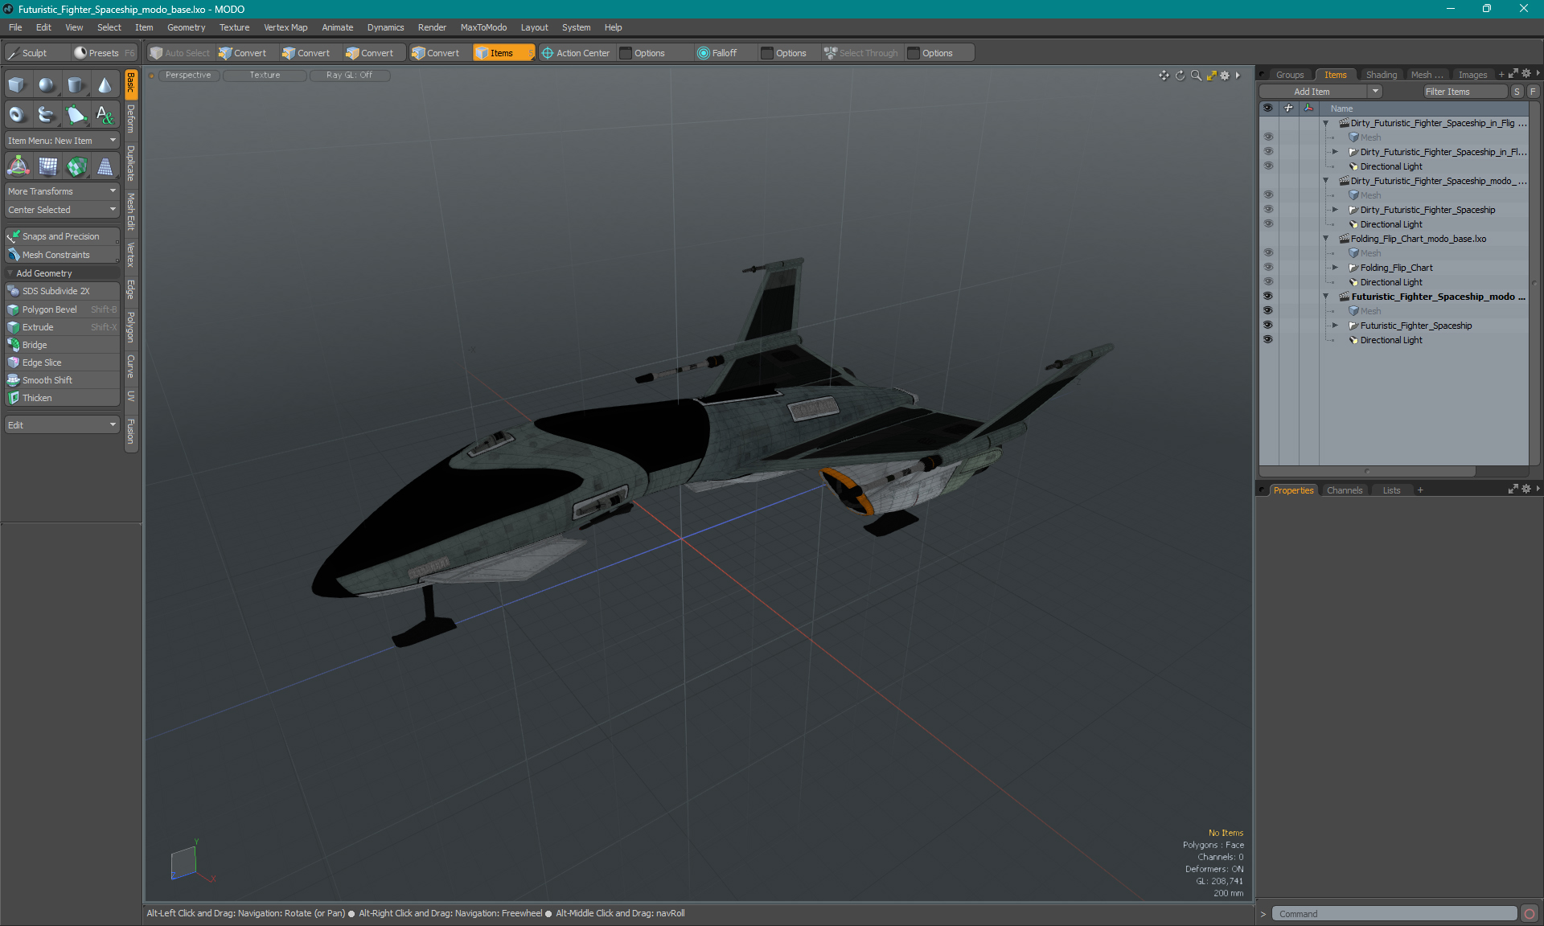Open the Edit dropdown in left panel

62,424
